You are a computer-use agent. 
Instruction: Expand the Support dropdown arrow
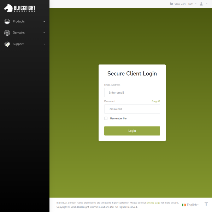pyautogui.click(x=44, y=44)
